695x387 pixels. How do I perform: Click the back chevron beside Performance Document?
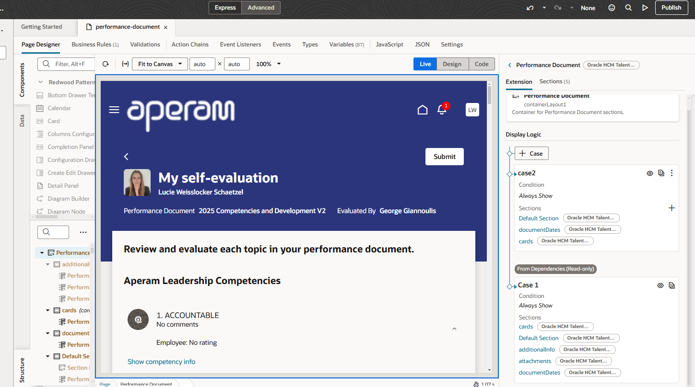coord(510,65)
